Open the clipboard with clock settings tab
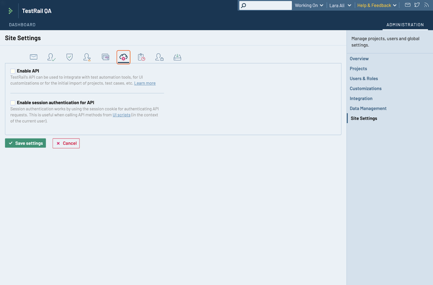433x285 pixels. (142, 57)
